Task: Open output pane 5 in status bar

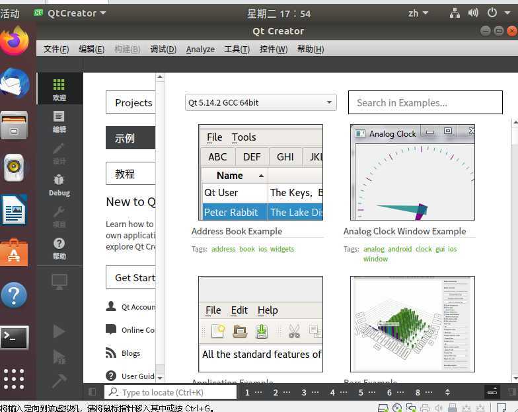Action: 367,392
